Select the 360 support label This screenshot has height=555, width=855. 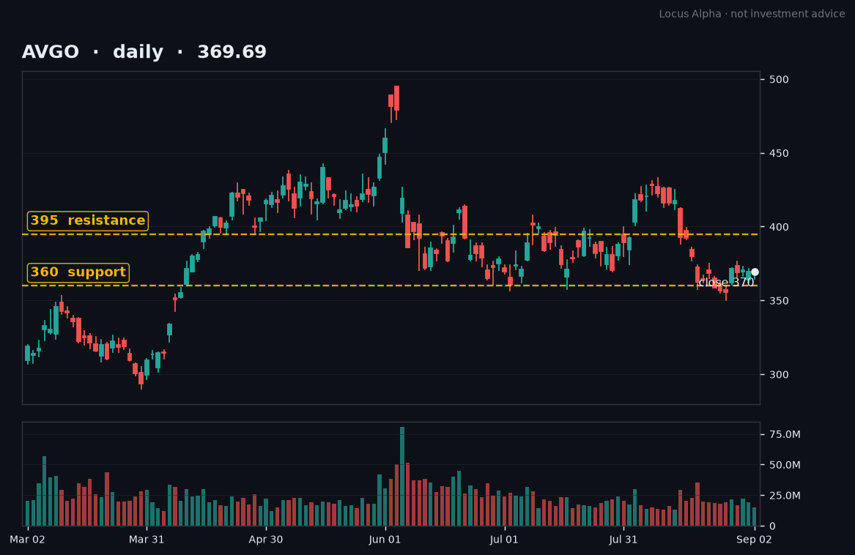[x=78, y=272]
